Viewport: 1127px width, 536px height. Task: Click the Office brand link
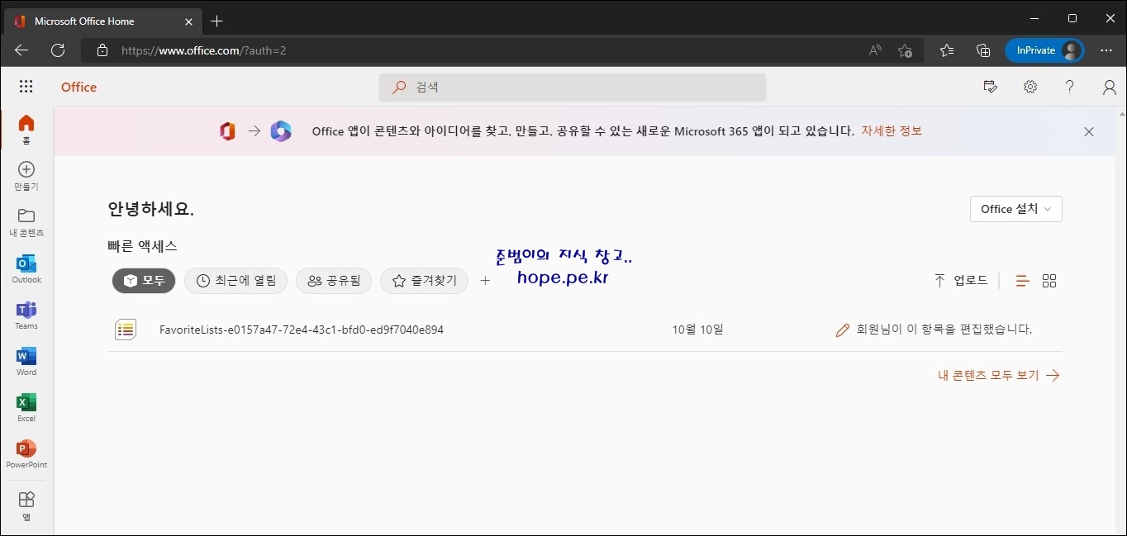[78, 87]
